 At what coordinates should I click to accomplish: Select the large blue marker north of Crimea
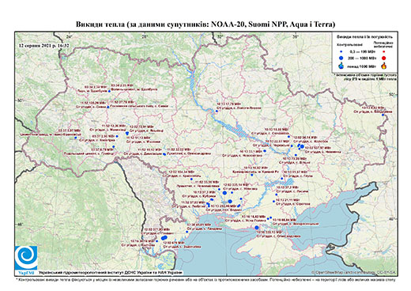[257, 228]
